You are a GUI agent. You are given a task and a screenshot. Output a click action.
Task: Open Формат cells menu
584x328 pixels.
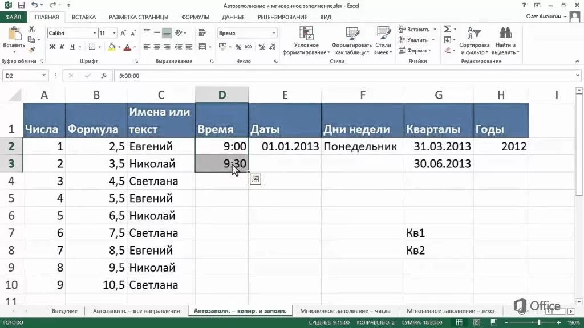click(x=414, y=50)
